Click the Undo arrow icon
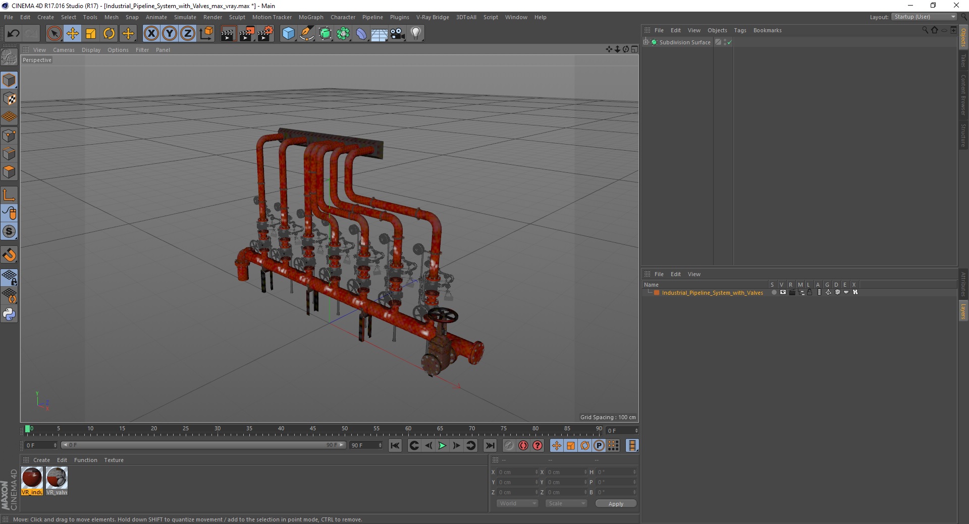This screenshot has height=524, width=969. (x=14, y=34)
